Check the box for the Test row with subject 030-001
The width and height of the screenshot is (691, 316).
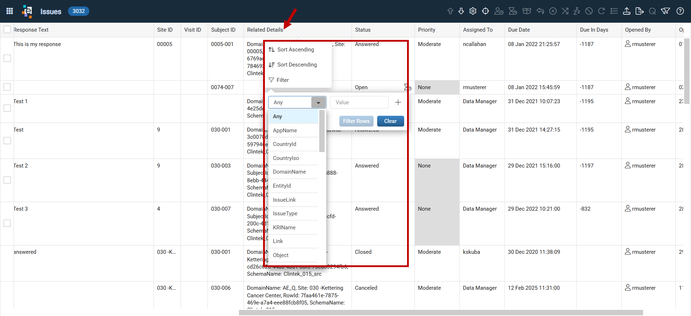click(x=7, y=141)
